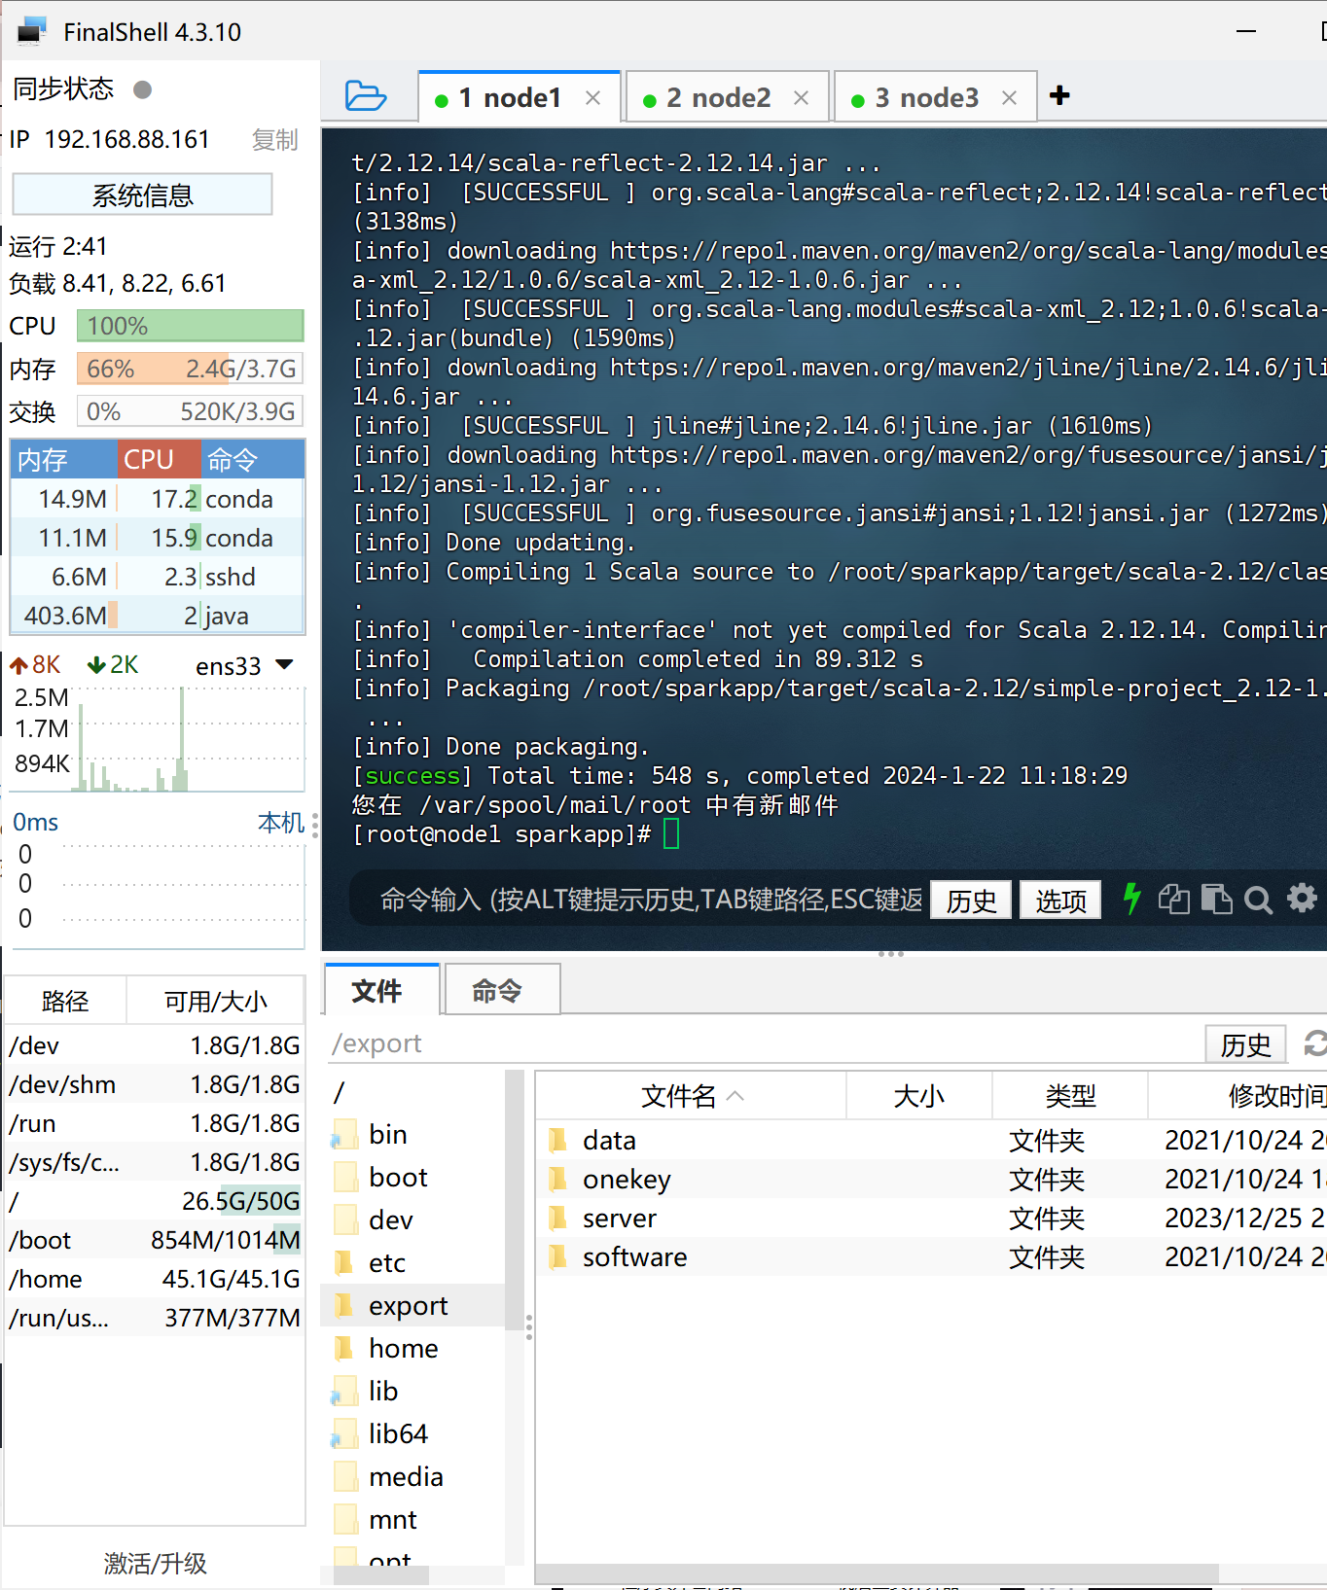Open the 系统信息 system info button

(x=142, y=195)
